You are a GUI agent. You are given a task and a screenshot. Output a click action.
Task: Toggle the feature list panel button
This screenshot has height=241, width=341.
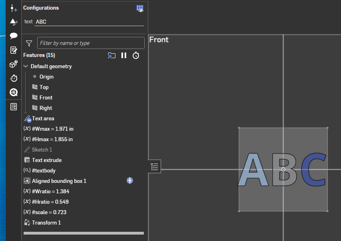click(x=154, y=166)
